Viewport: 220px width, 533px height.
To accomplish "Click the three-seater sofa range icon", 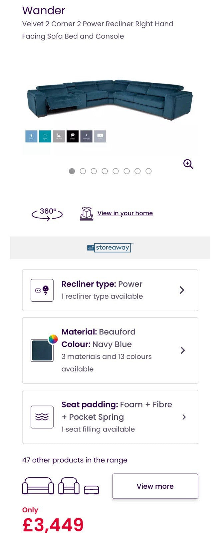I will click(x=38, y=486).
